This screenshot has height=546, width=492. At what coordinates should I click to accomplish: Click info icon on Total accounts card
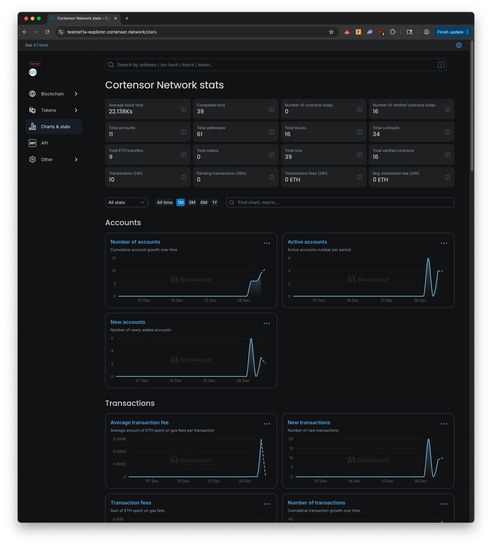click(183, 132)
